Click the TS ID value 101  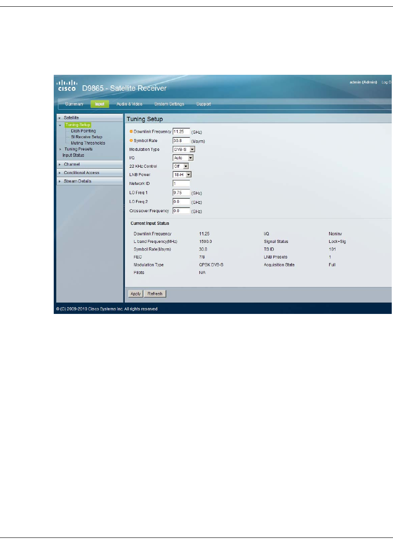click(x=332, y=249)
